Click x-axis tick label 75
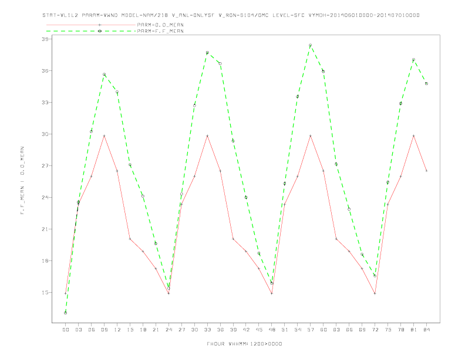465x359 pixels. coord(388,330)
